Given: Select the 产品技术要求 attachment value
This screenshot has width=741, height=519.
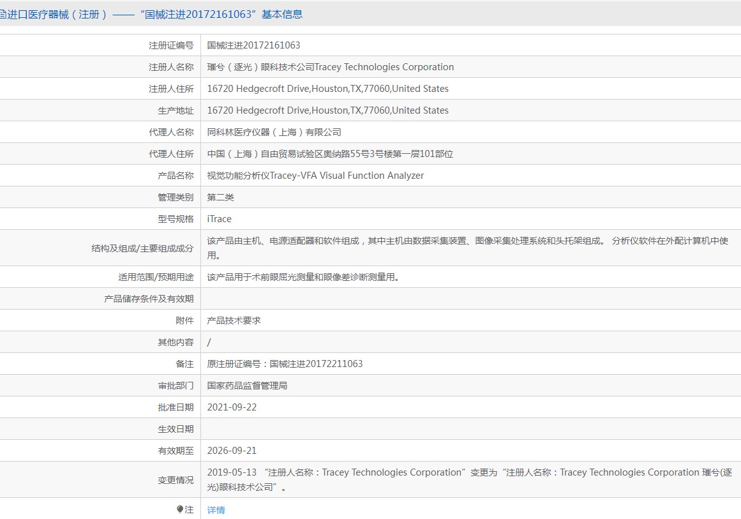Looking at the screenshot, I should (x=234, y=320).
